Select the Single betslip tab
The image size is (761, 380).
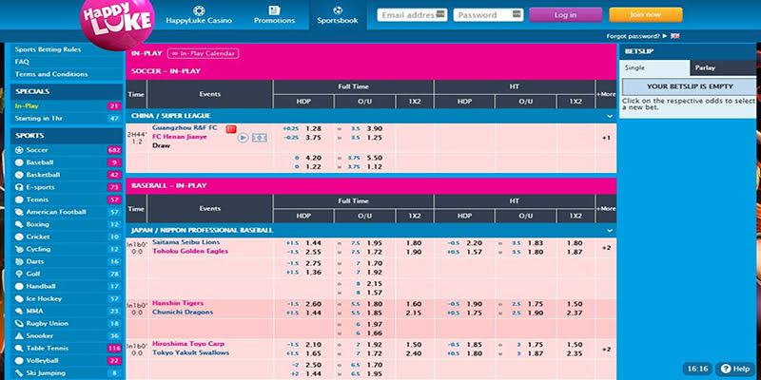(654, 67)
